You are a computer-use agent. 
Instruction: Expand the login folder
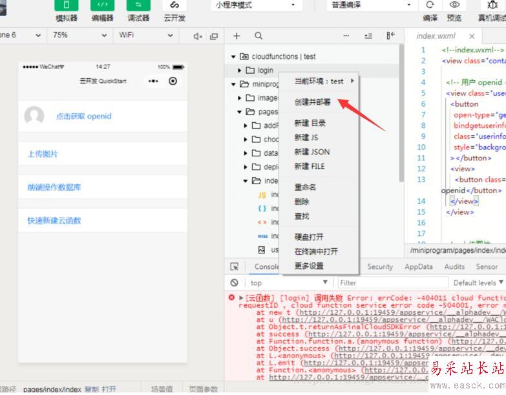point(240,70)
